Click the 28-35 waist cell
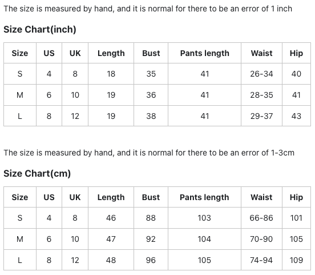315x275 pixels. pos(261,95)
